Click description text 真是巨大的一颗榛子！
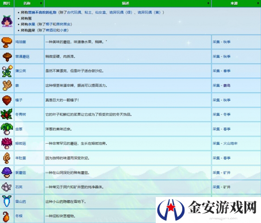The image size is (261, 223). point(62,100)
